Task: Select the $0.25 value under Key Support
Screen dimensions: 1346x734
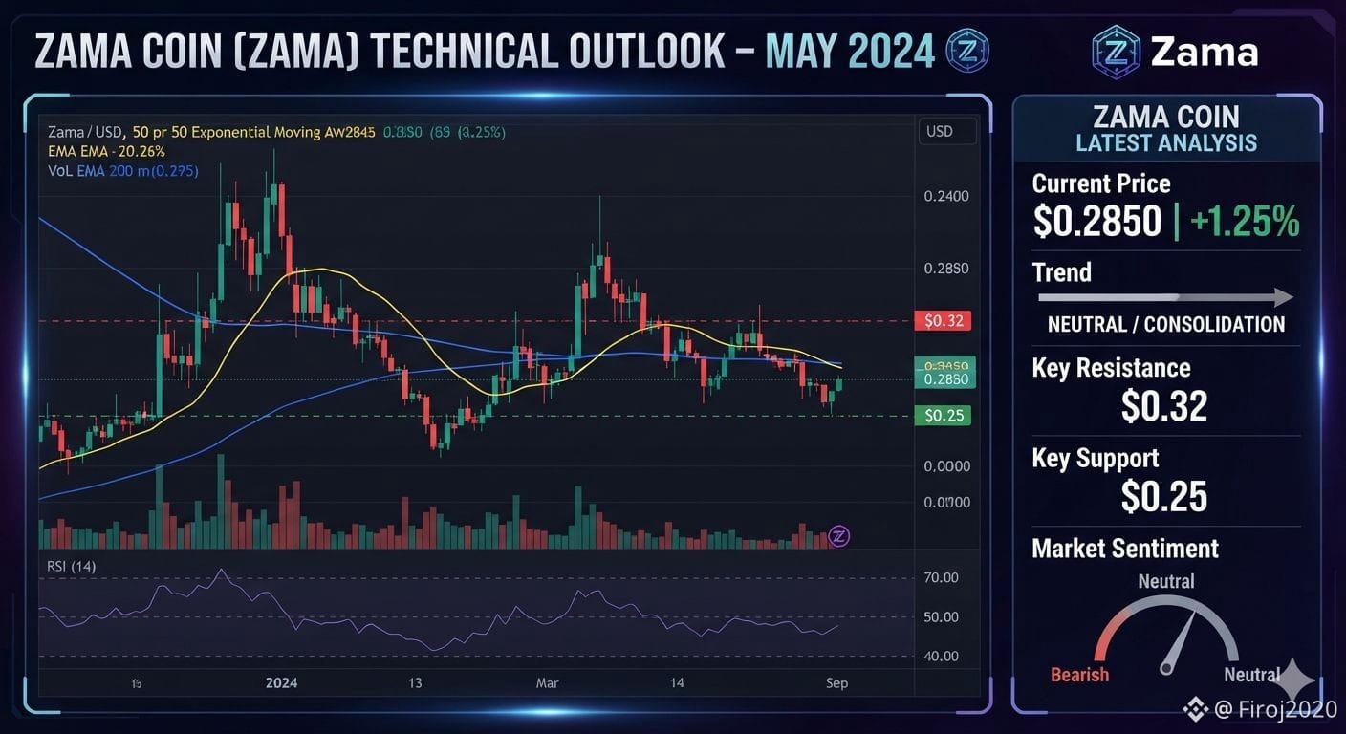Action: click(1164, 496)
